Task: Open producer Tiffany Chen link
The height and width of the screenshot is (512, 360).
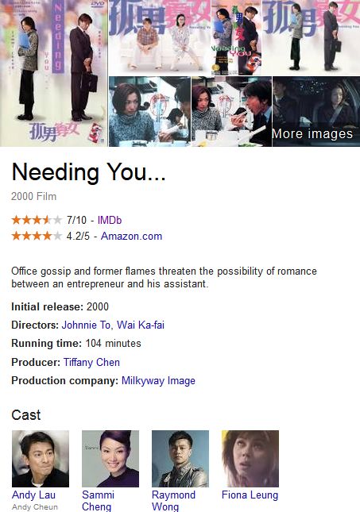Action: click(91, 362)
